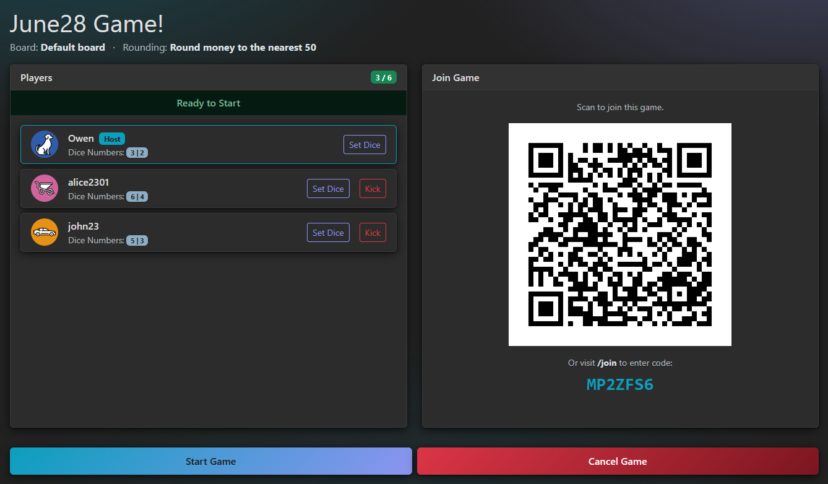Click alice2301's dice numbers 6|4 badge

(137, 197)
